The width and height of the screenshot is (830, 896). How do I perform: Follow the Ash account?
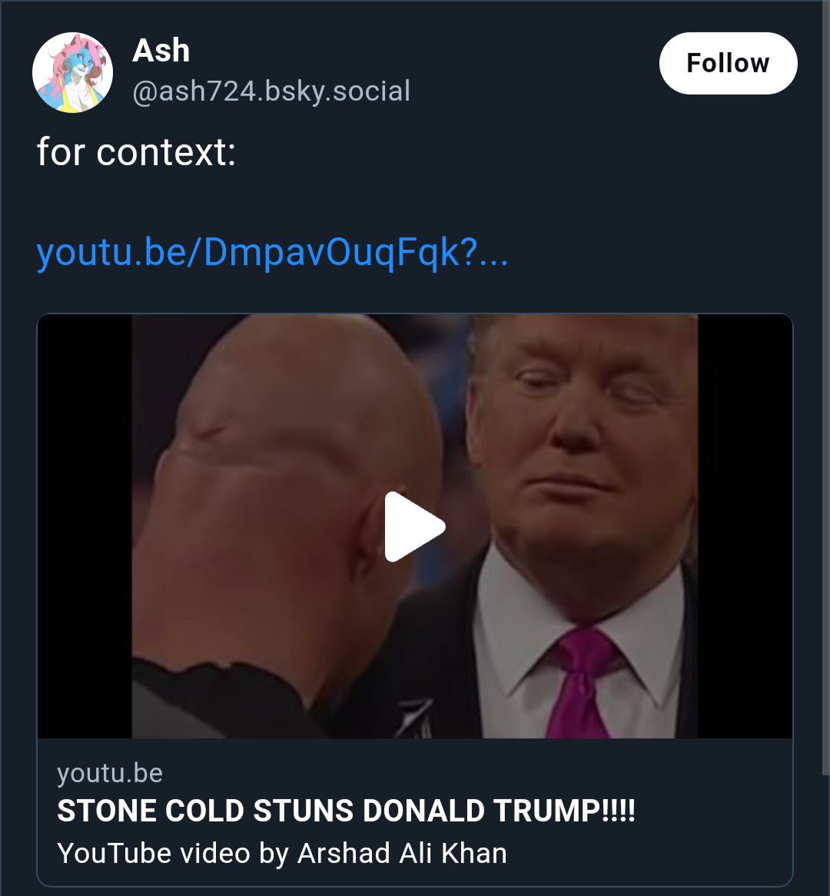coord(728,63)
